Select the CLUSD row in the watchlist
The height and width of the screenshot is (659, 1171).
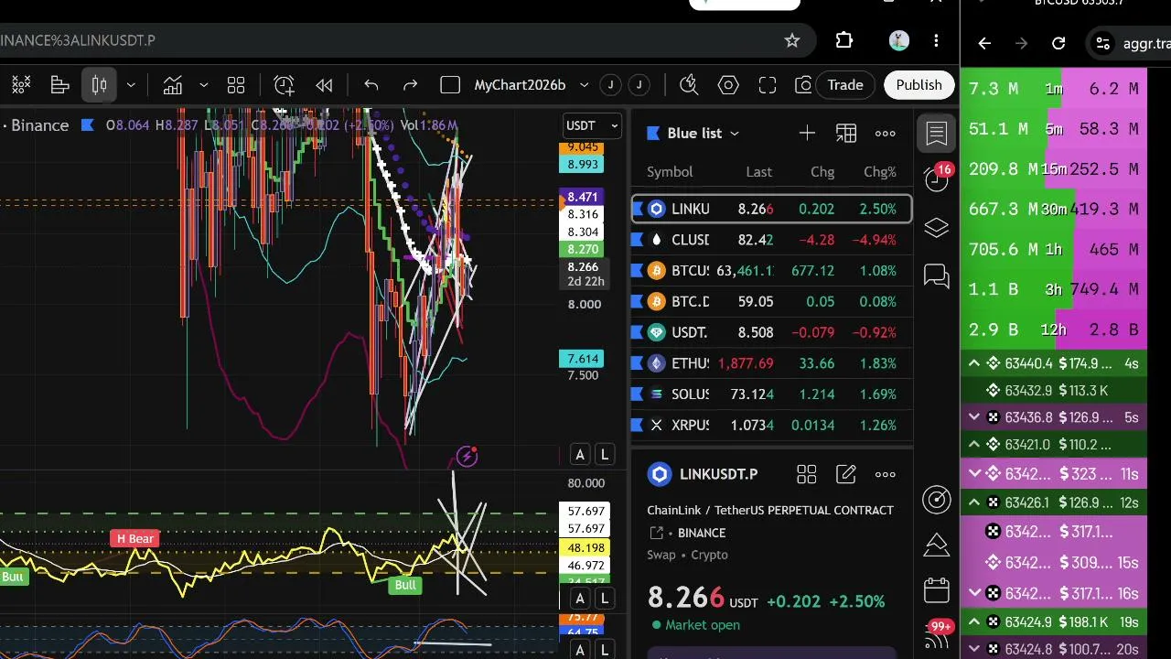pos(772,240)
